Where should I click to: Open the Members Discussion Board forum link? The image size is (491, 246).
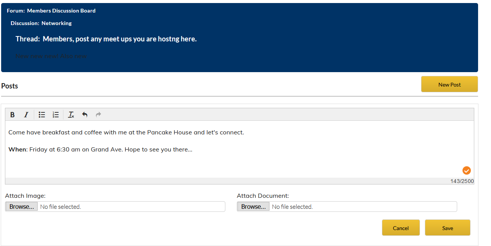click(61, 11)
